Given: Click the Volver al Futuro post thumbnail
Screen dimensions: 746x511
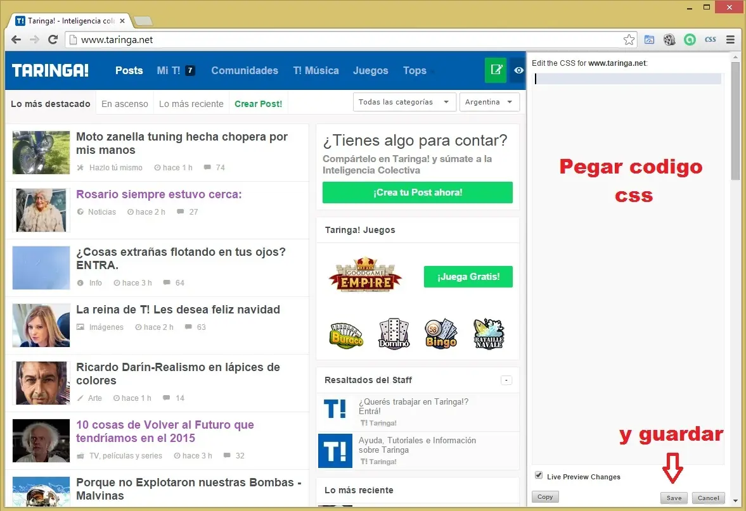Looking at the screenshot, I should click(41, 441).
